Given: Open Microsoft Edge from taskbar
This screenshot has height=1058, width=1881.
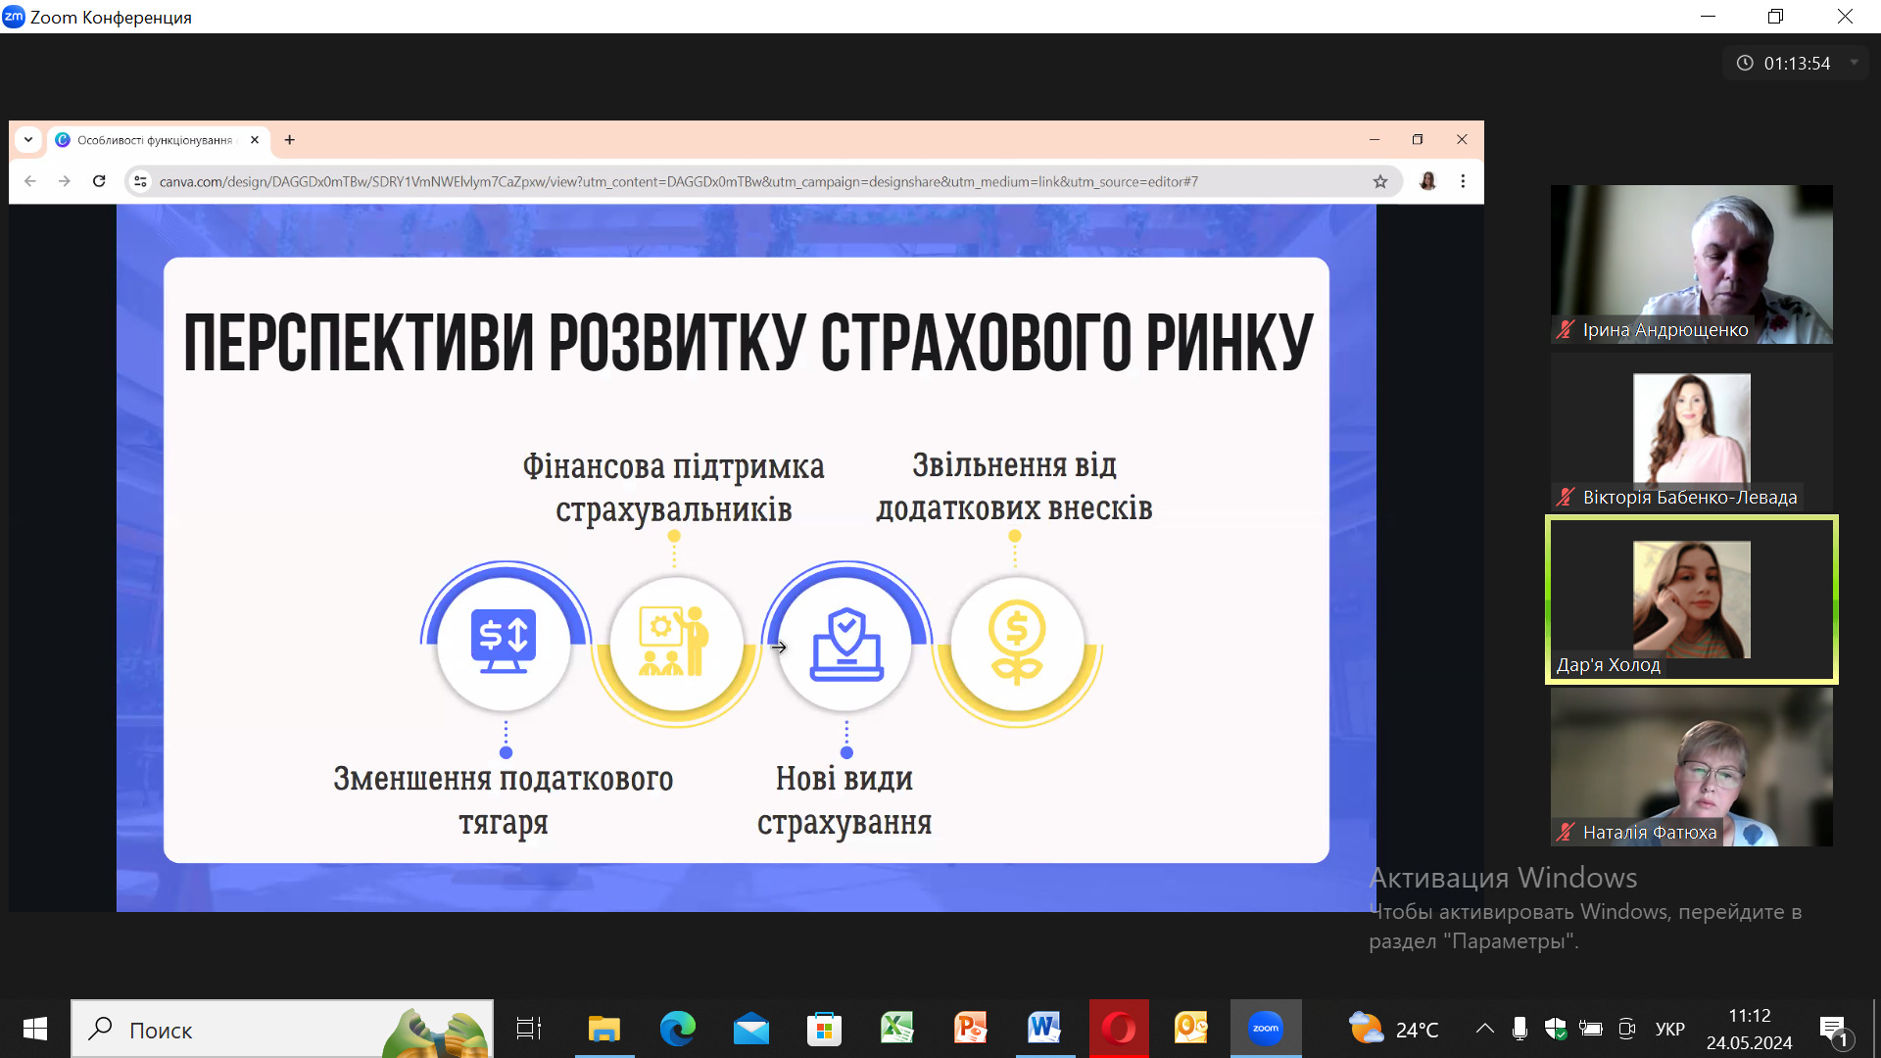Looking at the screenshot, I should click(677, 1029).
